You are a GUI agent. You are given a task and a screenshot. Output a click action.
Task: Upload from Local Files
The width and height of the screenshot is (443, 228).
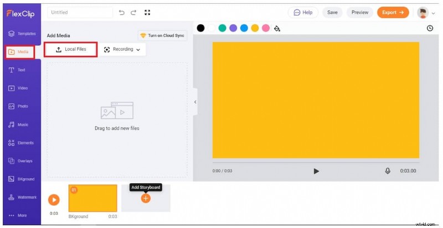pyautogui.click(x=71, y=49)
